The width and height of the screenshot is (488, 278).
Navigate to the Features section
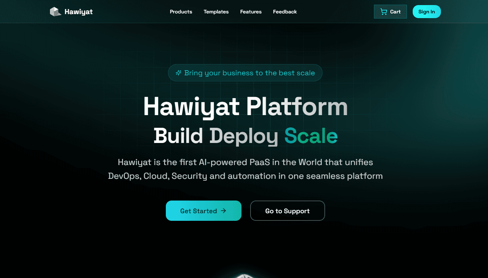click(x=251, y=12)
